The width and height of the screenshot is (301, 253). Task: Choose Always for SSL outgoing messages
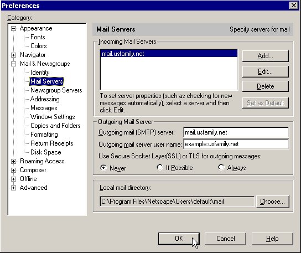pyautogui.click(x=221, y=167)
